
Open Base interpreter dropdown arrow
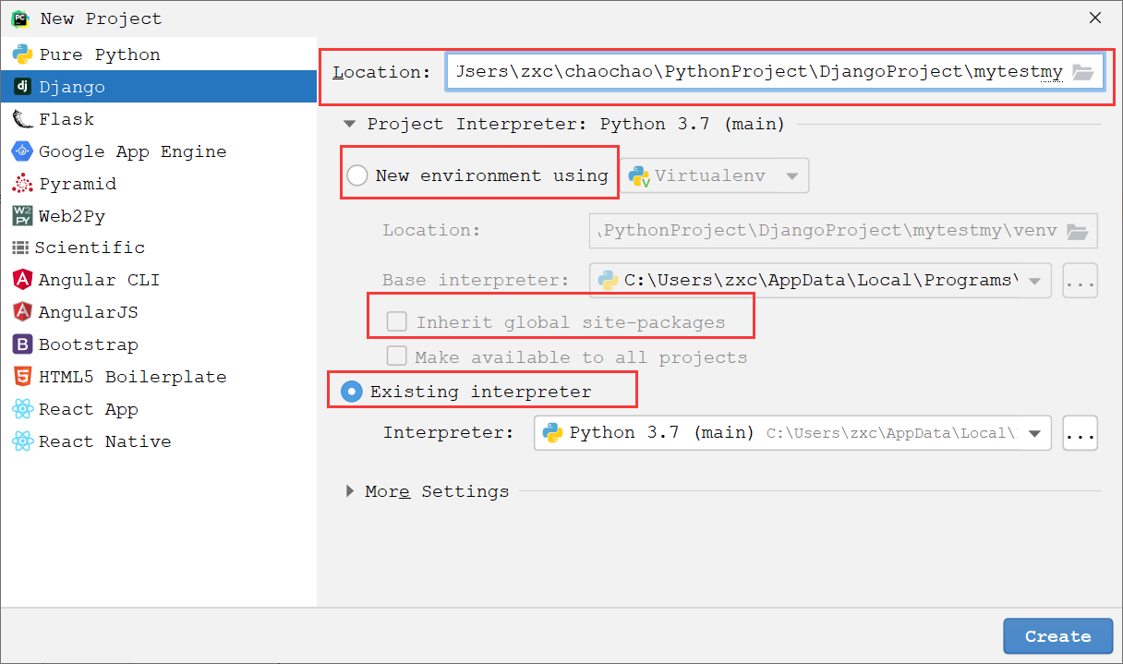(1034, 280)
